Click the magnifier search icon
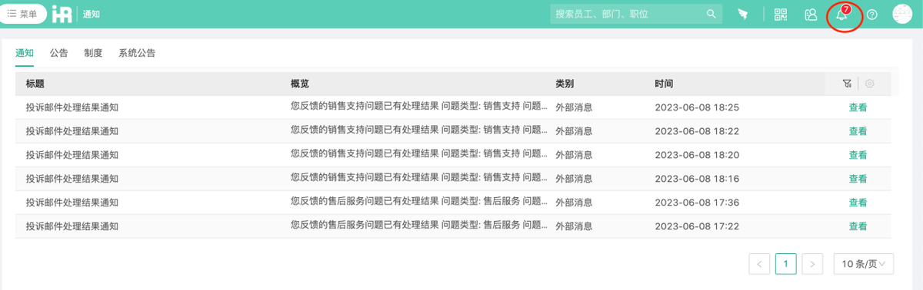The width and height of the screenshot is (923, 290). 711,14
